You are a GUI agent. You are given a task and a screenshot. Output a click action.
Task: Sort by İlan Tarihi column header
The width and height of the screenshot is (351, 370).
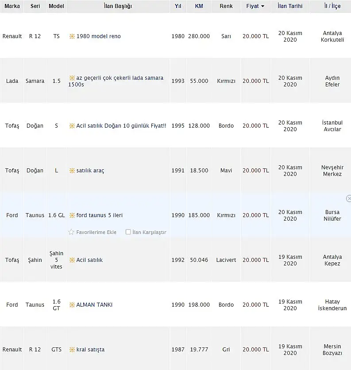[x=290, y=6]
